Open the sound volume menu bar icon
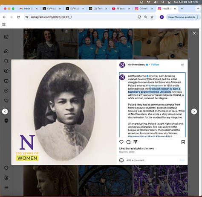This screenshot has width=202, height=197. [156, 2]
